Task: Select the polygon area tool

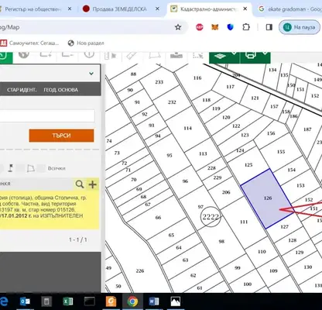Action: [155, 55]
